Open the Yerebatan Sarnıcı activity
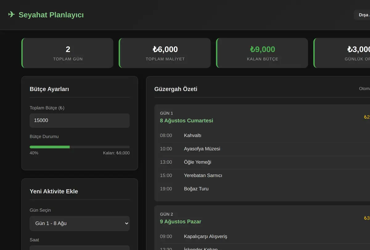The height and width of the screenshot is (250, 370). [265, 175]
